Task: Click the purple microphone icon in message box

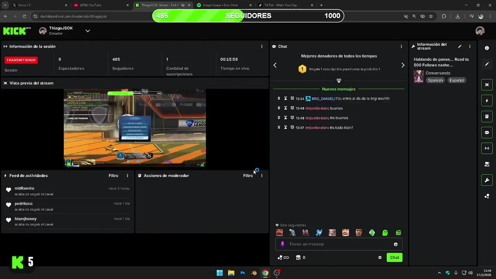Action: (x=282, y=244)
